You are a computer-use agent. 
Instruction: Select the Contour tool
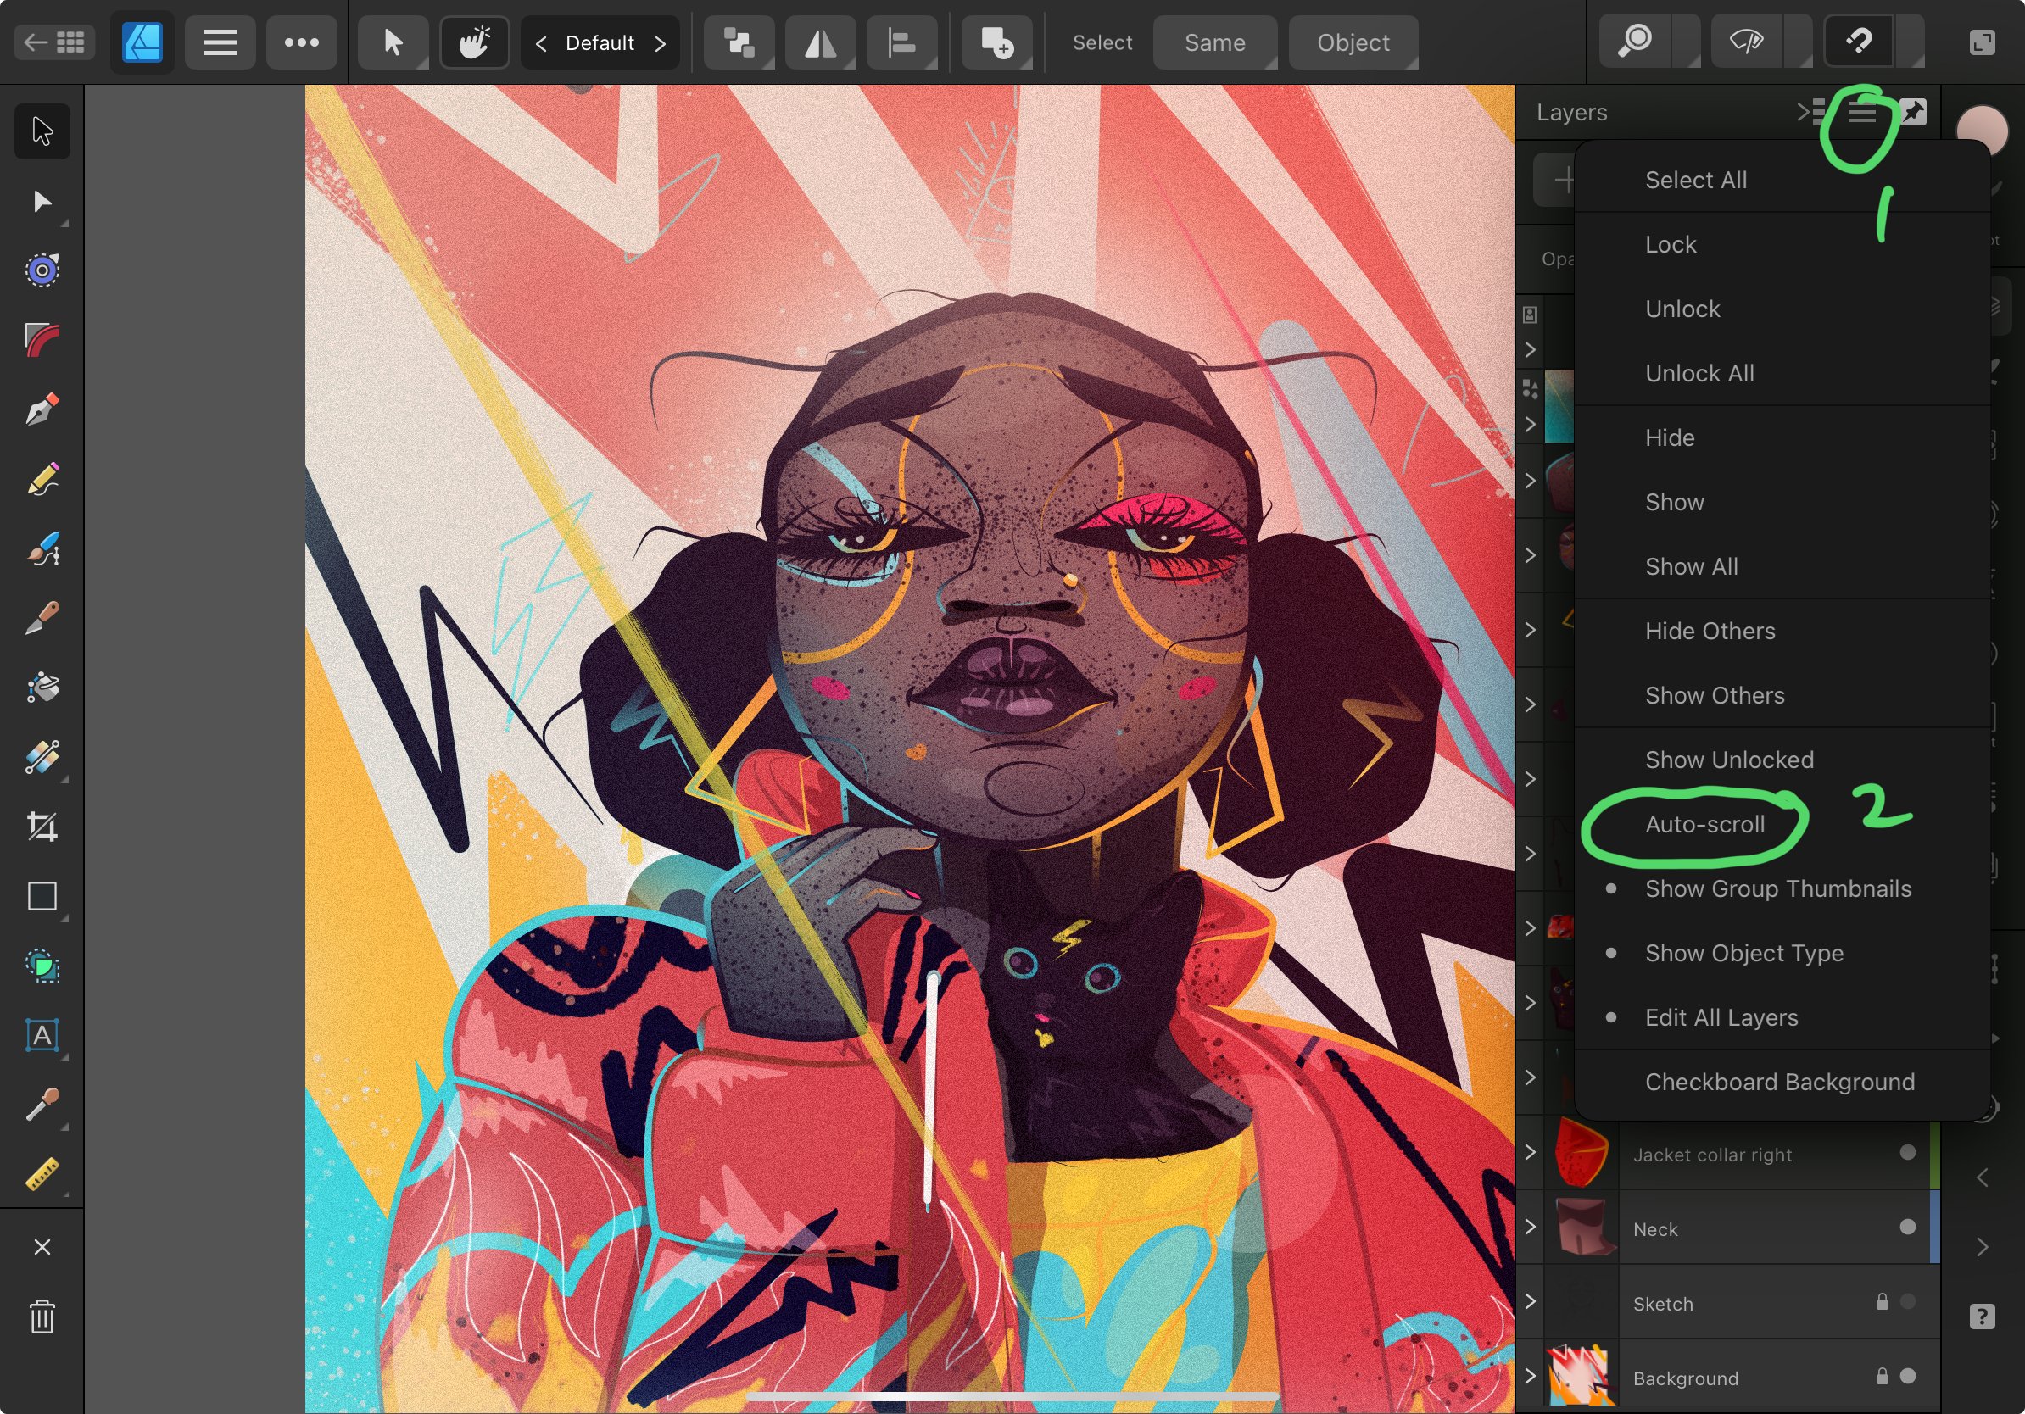pos(42,270)
